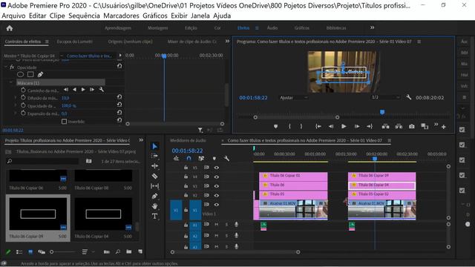
Task: Switch project panel to icon view
Action: tap(30, 252)
